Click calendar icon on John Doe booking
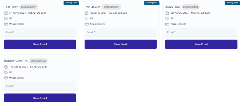The width and height of the screenshot is (243, 103). click(x=167, y=13)
